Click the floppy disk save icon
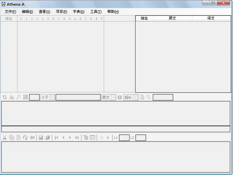The width and height of the screenshot is (233, 175). coord(41,138)
